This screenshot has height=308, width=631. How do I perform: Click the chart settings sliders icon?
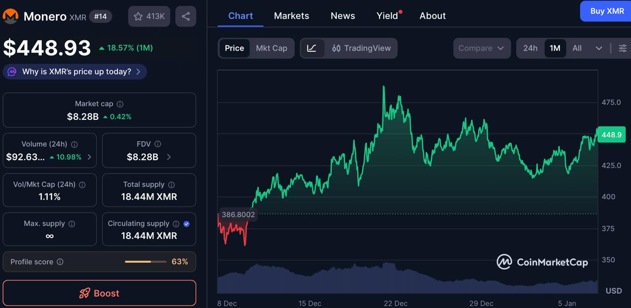tap(622, 48)
